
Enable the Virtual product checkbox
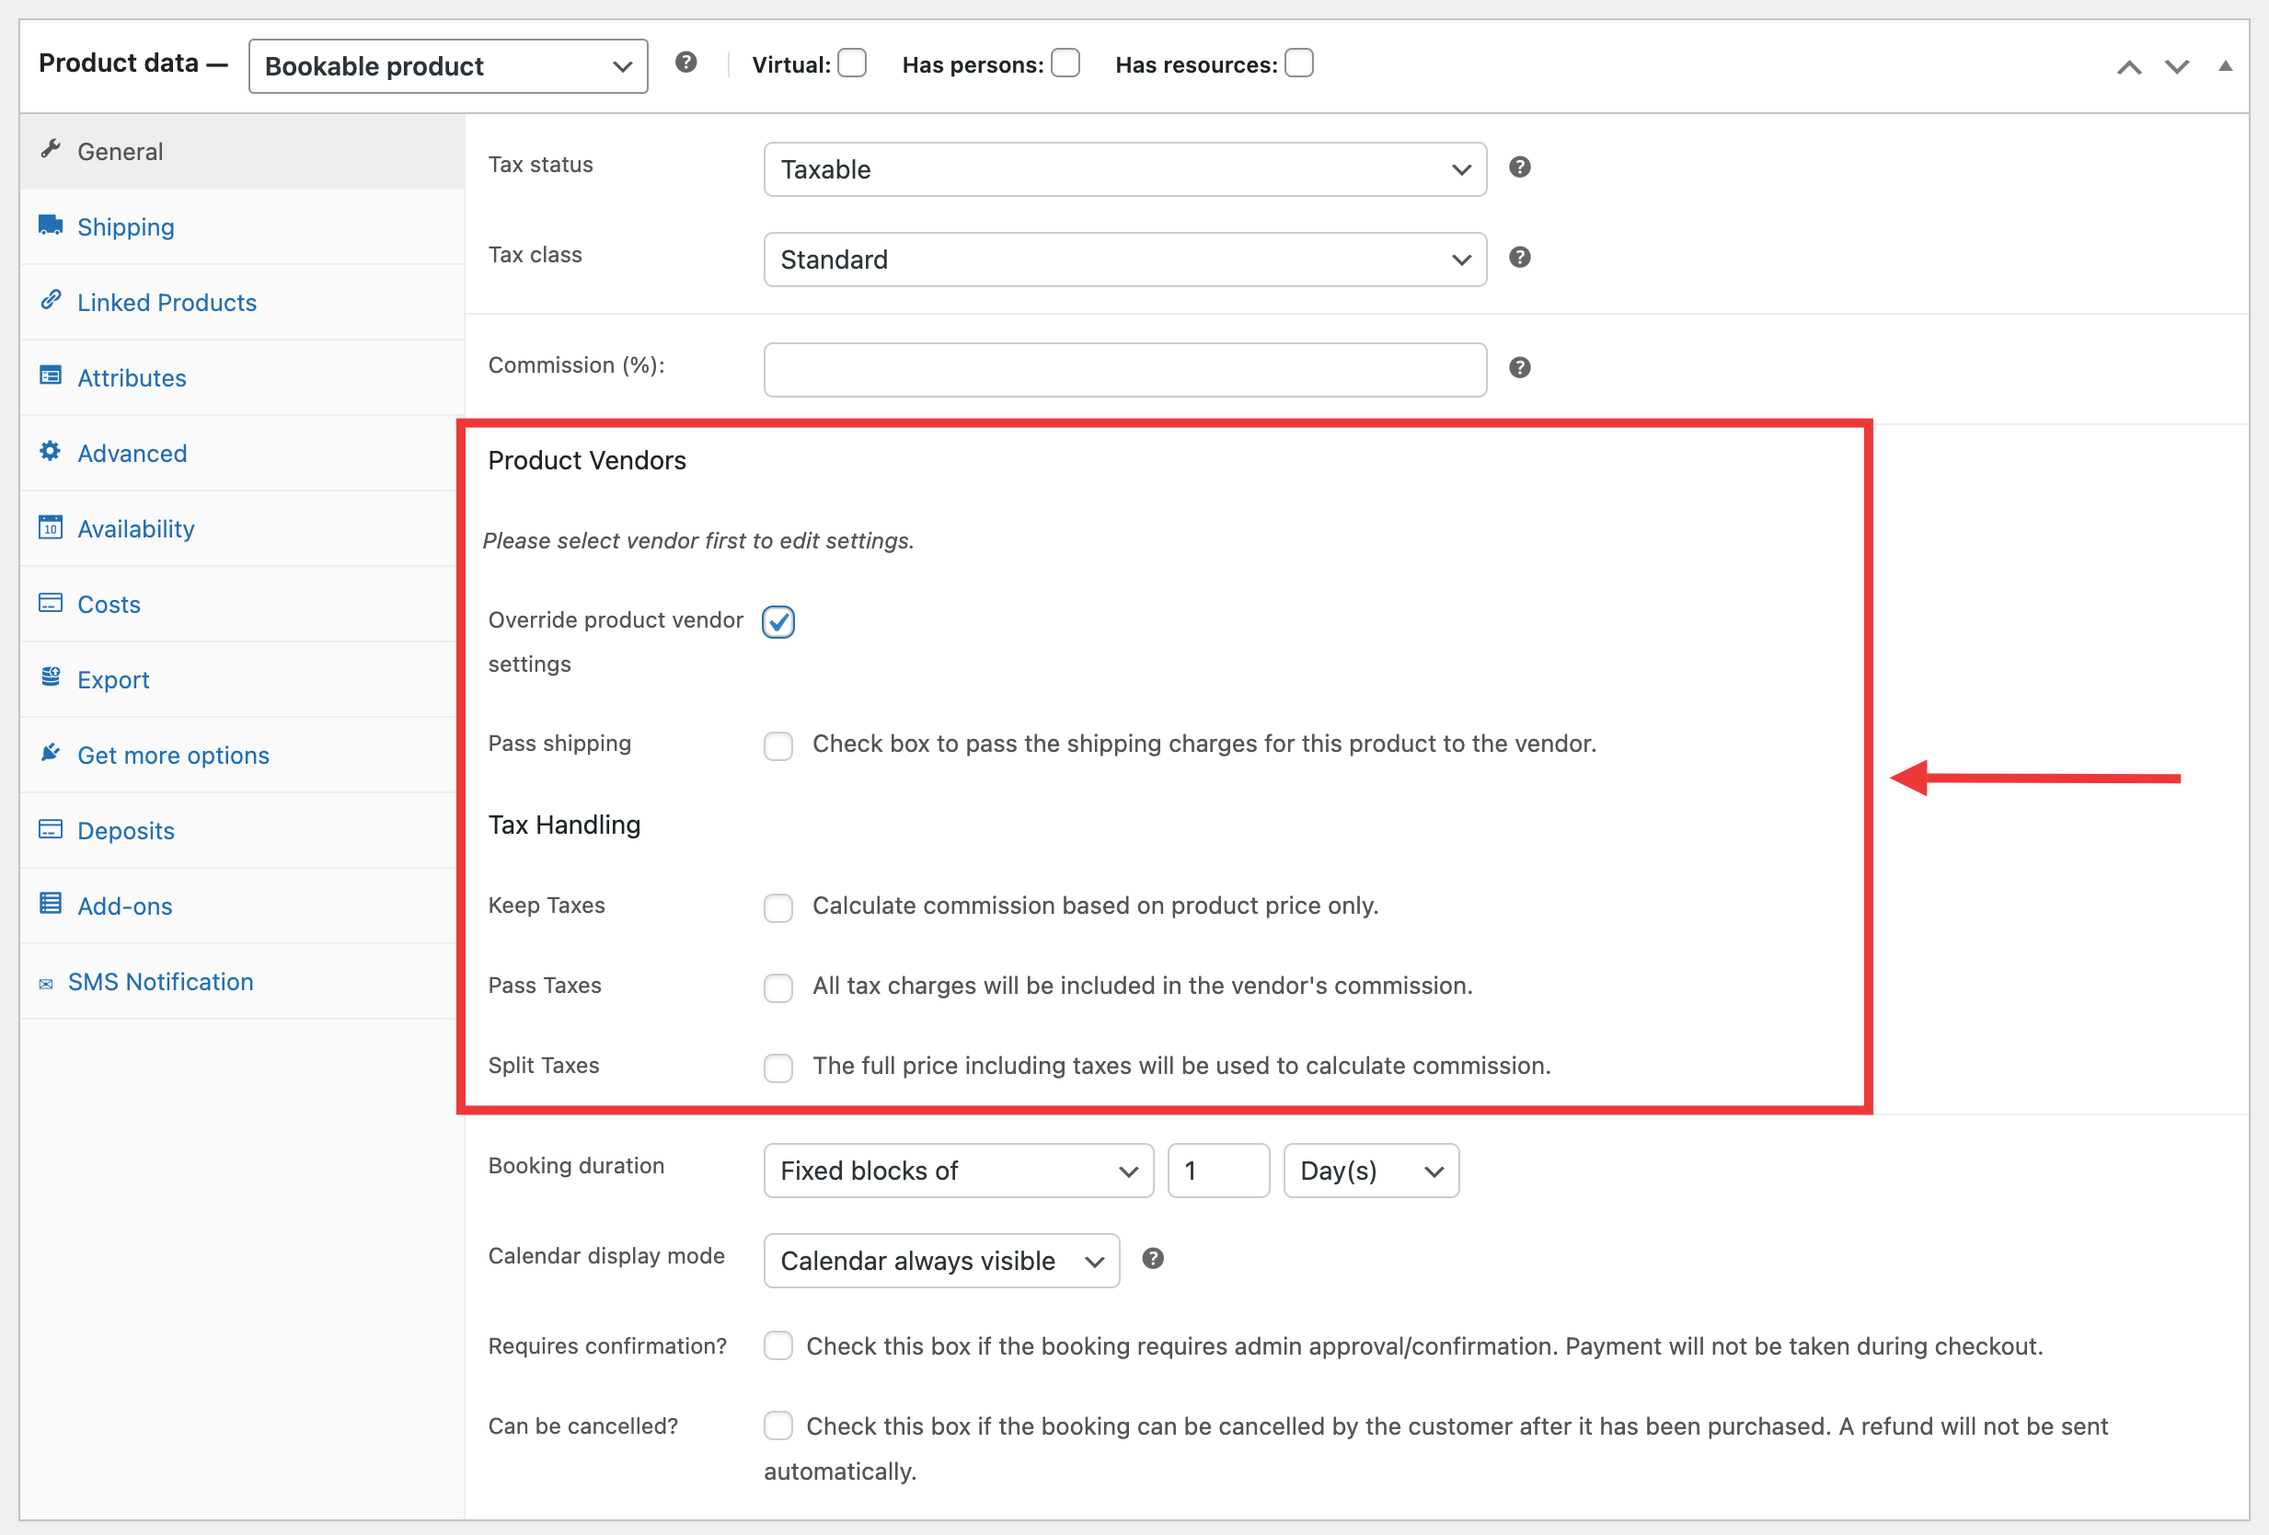pyautogui.click(x=852, y=62)
